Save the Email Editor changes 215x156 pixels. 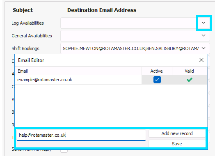click(x=177, y=144)
